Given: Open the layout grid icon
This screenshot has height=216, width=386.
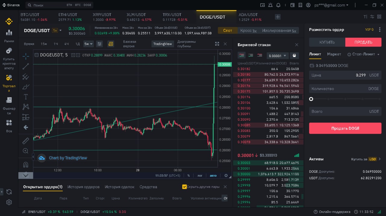Looking at the screenshot, I should point(380,17).
